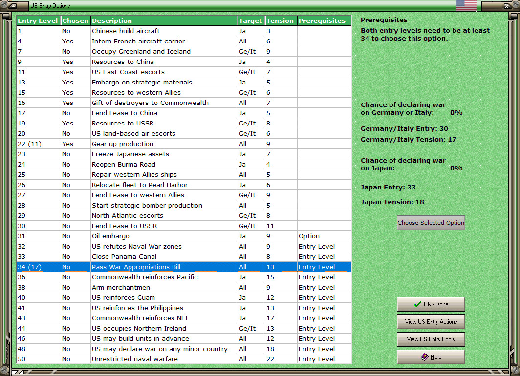Select 'US East Coast escorts' row

[x=184, y=72]
